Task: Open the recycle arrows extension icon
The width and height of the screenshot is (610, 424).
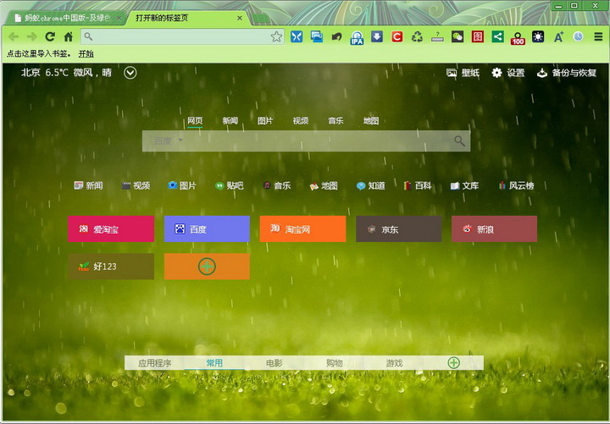Action: coord(417,37)
